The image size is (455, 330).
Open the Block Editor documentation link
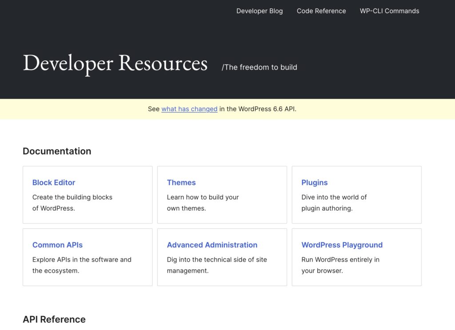54,183
